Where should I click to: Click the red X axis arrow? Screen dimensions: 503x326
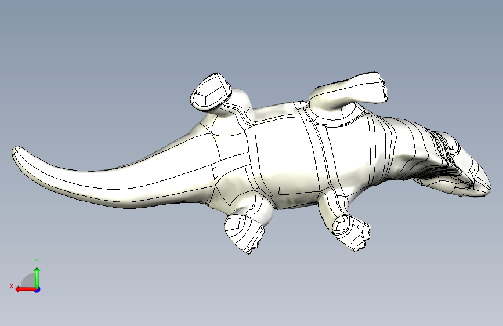click(26, 289)
